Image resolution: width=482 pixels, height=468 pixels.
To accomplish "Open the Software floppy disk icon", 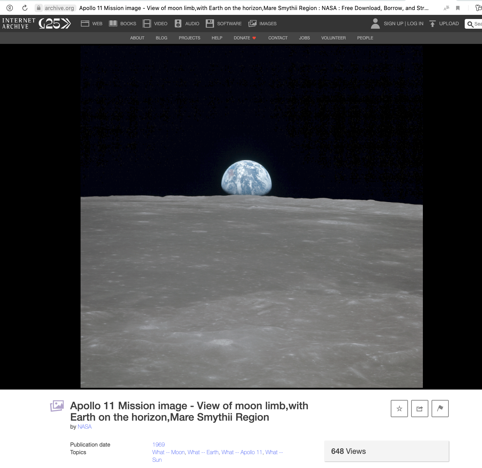I will [210, 24].
